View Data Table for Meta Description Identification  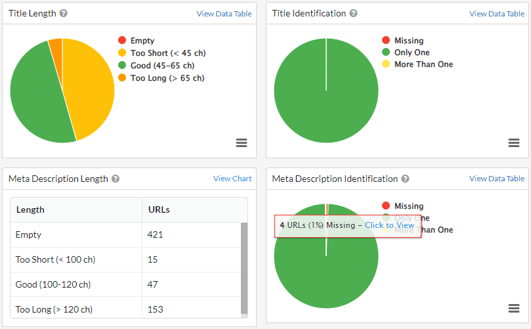(496, 179)
